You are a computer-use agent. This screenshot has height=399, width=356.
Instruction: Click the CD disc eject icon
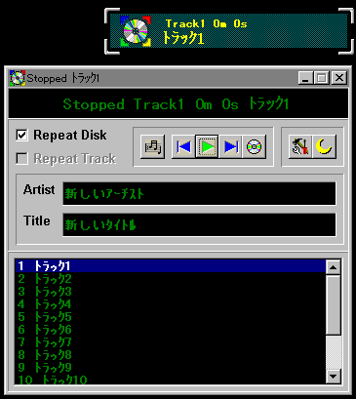point(255,146)
